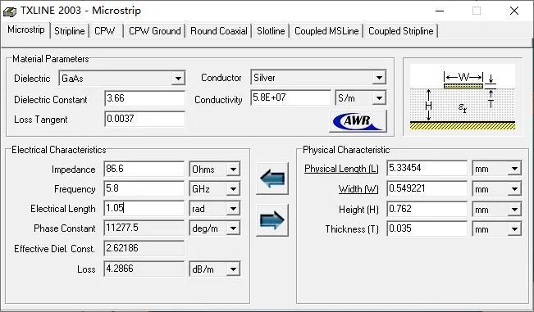Open the Width mm unit dropdown
This screenshot has height=312, width=534.
point(514,189)
